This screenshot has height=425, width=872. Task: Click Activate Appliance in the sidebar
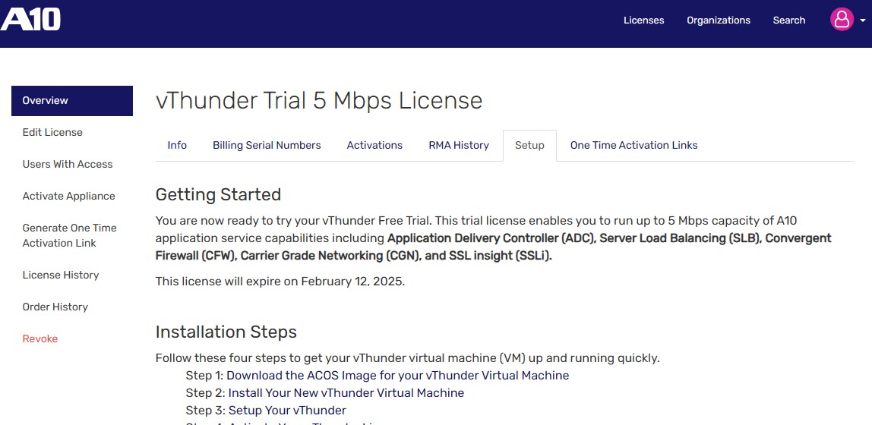coord(68,196)
